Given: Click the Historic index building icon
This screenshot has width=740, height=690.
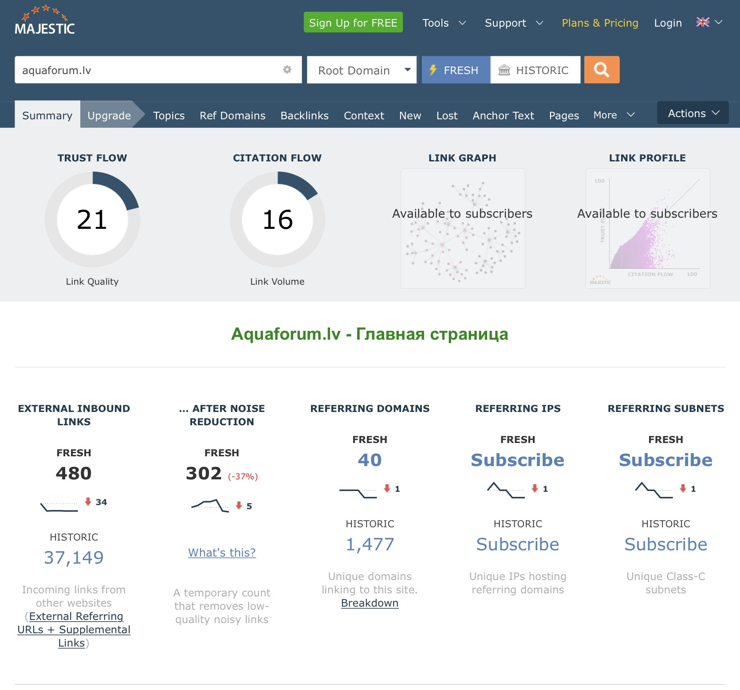Looking at the screenshot, I should (x=504, y=70).
